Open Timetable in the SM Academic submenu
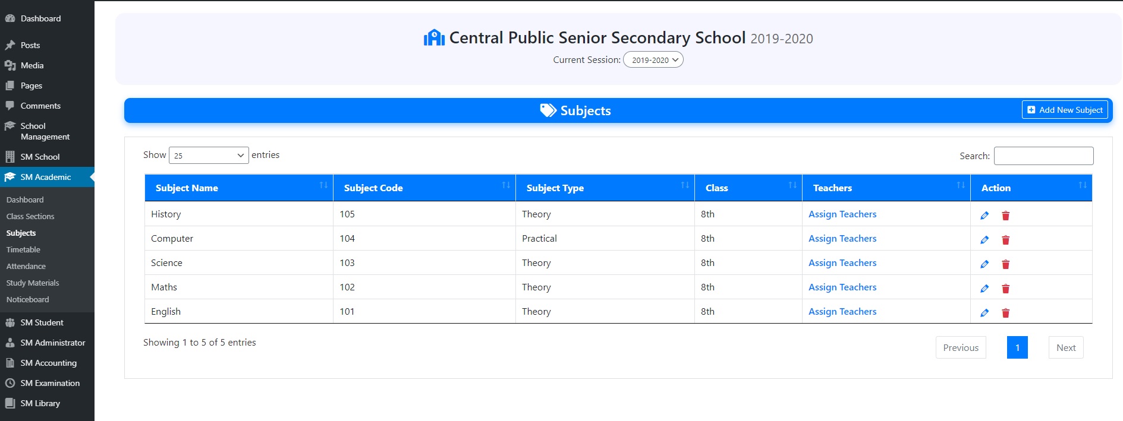The width and height of the screenshot is (1123, 421). [23, 249]
